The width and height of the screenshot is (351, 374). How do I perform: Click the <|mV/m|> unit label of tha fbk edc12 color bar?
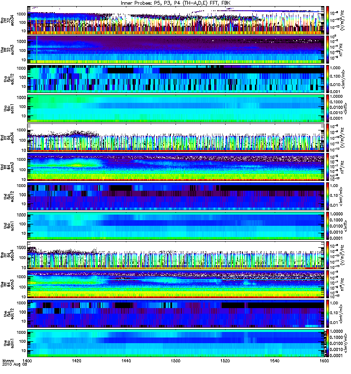coord(343,79)
